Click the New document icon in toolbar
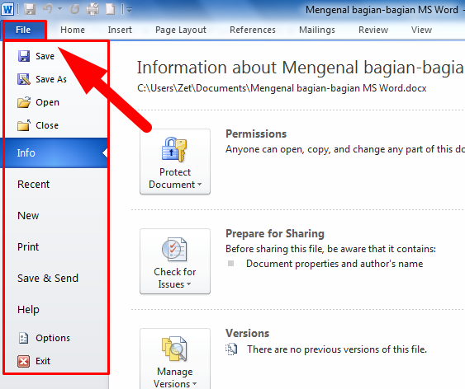This screenshot has height=389, width=465. tap(111, 9)
